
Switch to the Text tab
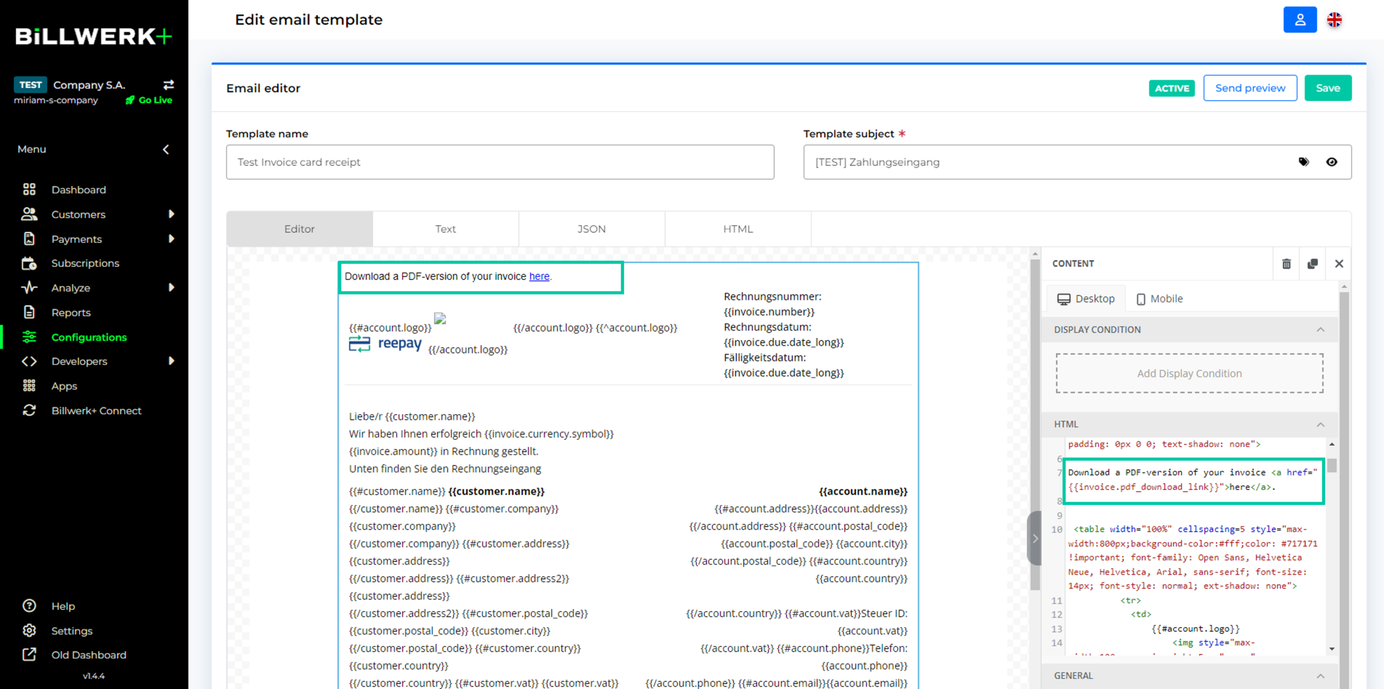446,229
